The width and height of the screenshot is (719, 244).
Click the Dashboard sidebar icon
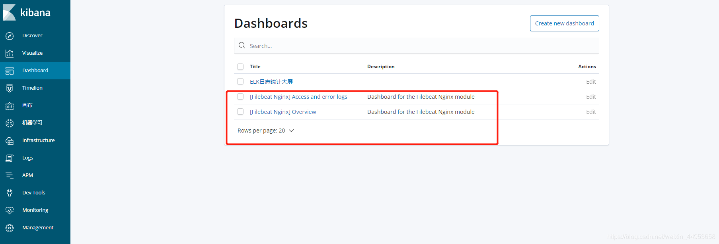[x=10, y=71]
